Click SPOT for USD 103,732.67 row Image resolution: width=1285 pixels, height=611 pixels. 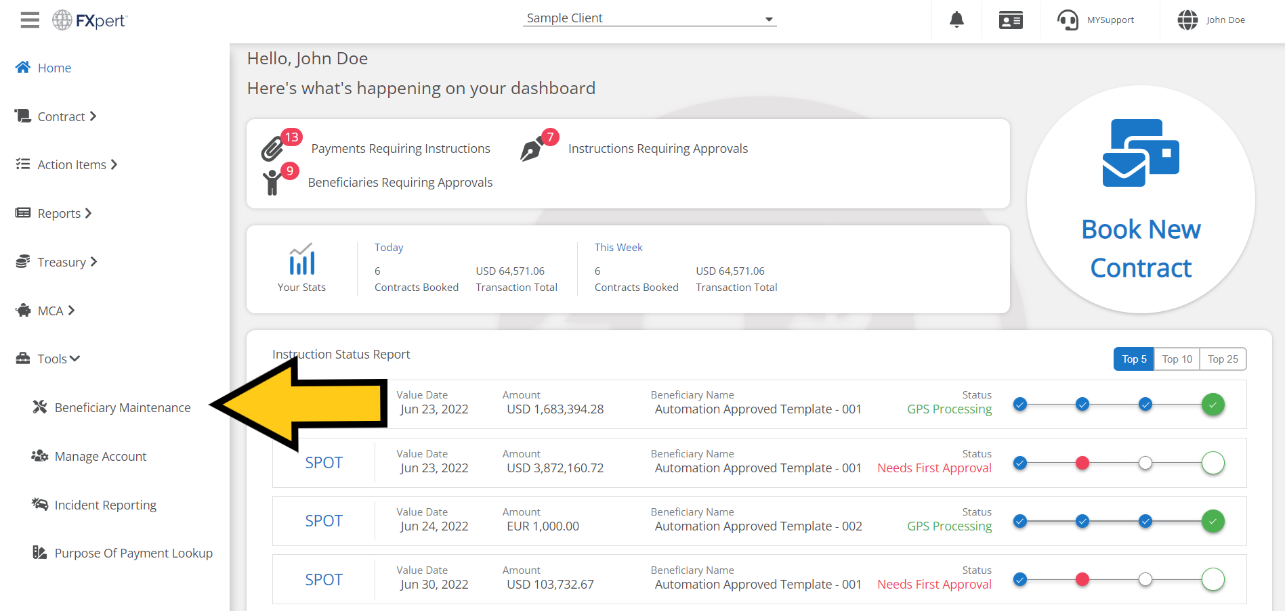point(324,580)
